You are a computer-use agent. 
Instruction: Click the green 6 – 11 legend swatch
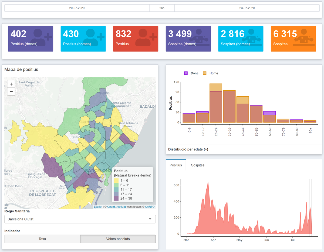[116, 185]
